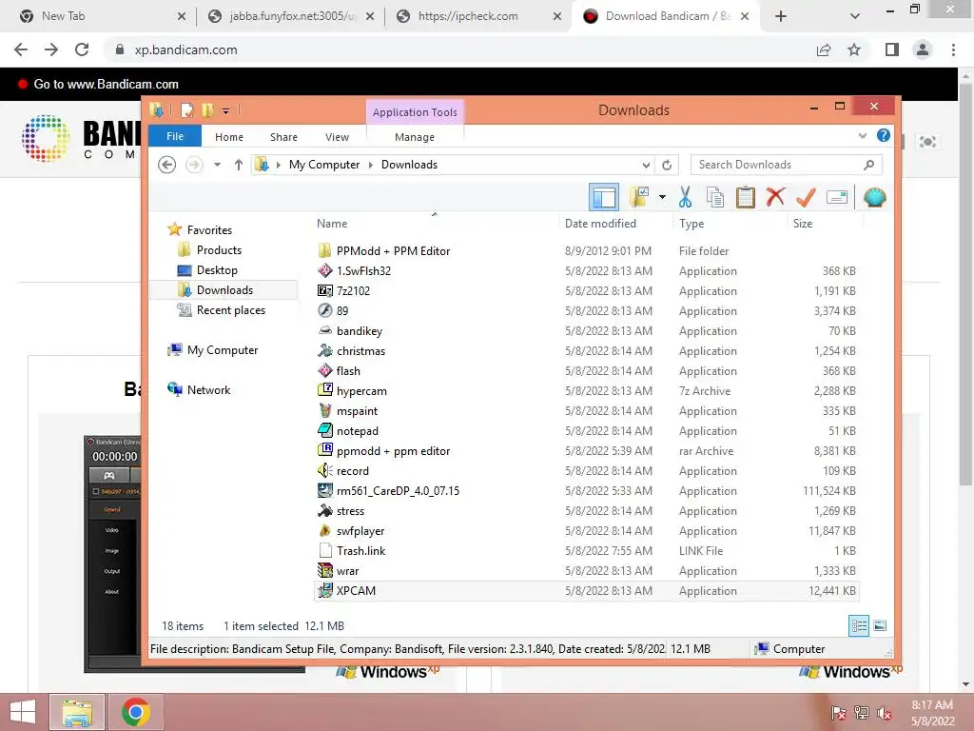Image resolution: width=974 pixels, height=731 pixels.
Task: Select the rm561_CareDP_4.0_07.15 file
Action: [586, 491]
